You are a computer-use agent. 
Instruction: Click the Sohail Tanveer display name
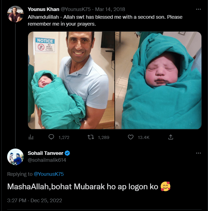(45, 153)
